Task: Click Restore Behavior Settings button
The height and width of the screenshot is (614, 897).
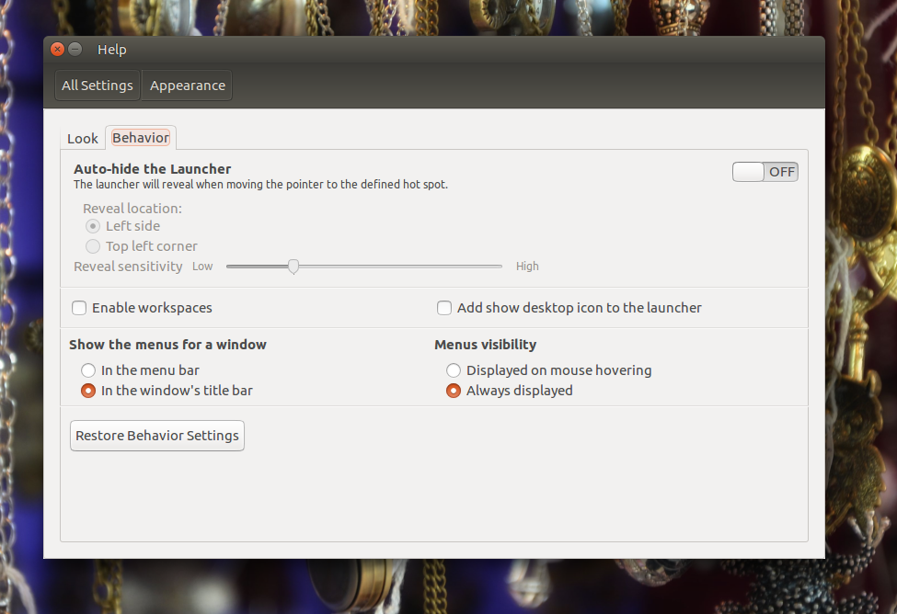Action: point(157,436)
